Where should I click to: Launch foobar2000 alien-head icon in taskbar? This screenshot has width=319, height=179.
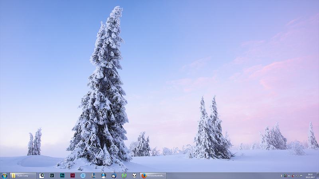134,176
